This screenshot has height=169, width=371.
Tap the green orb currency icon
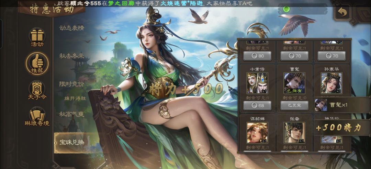(x=287, y=9)
